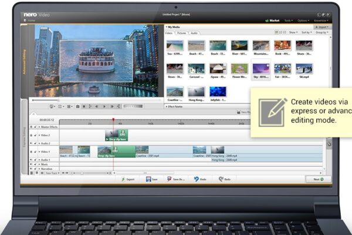The width and height of the screenshot is (352, 235).
Task: Step forward one frame in preview
Action: [x=112, y=106]
